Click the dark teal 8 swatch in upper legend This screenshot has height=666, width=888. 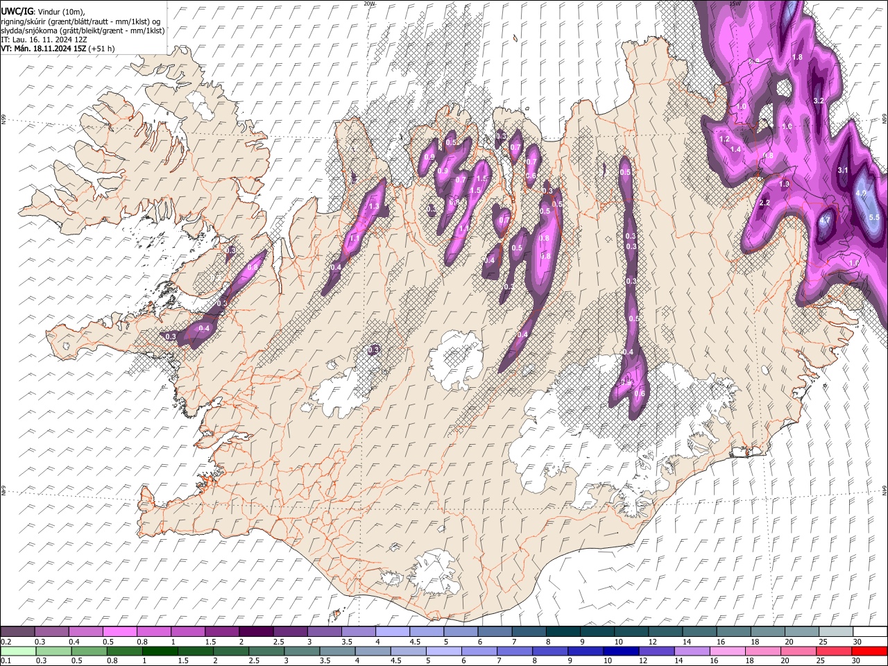point(562,631)
